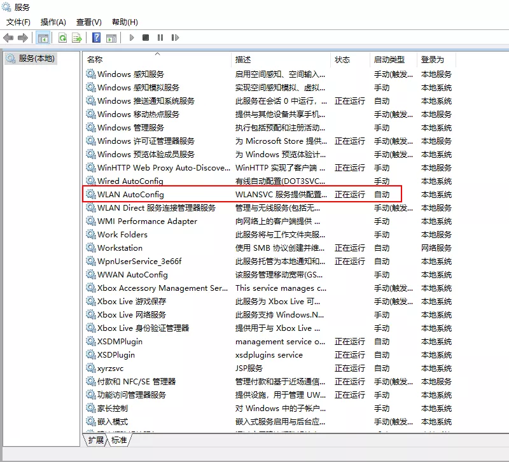Viewport: 509px width, 462px height.
Task: Open the 查看(V) menu
Action: [88, 22]
